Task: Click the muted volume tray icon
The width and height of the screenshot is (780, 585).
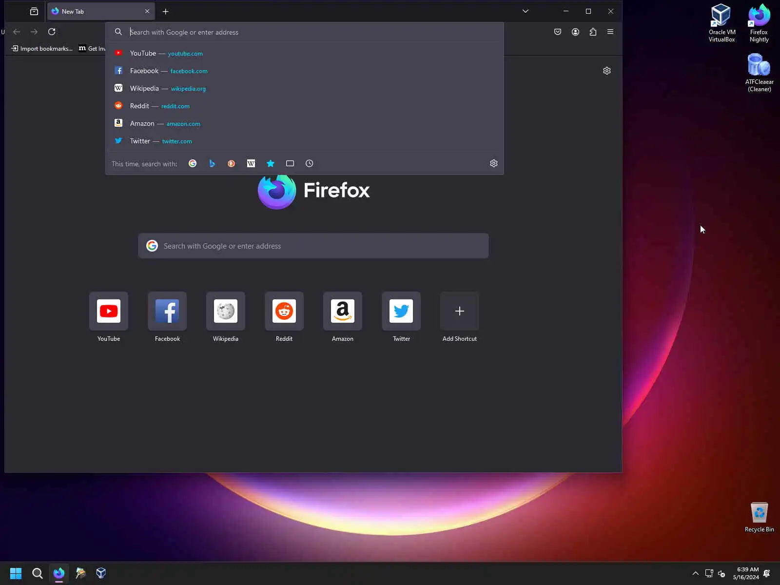Action: click(722, 573)
